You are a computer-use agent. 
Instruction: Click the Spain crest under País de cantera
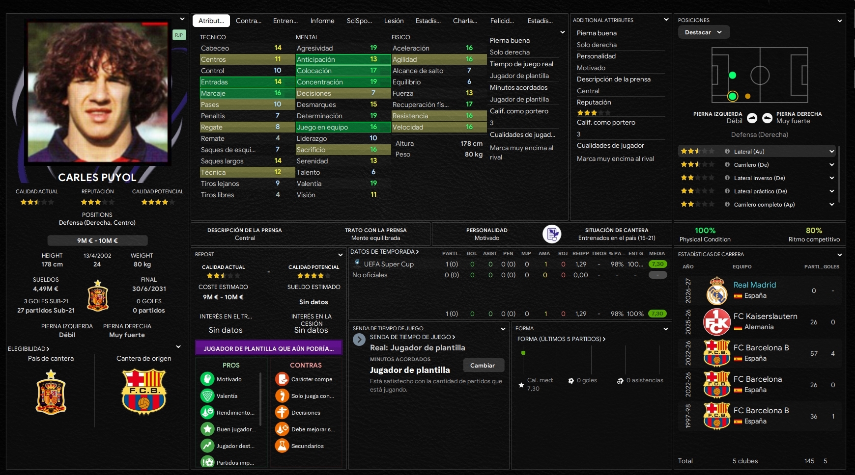(51, 392)
